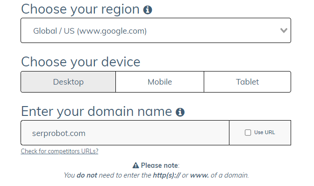
Task: Focus the serprobot.com domain input field
Action: click(x=125, y=133)
